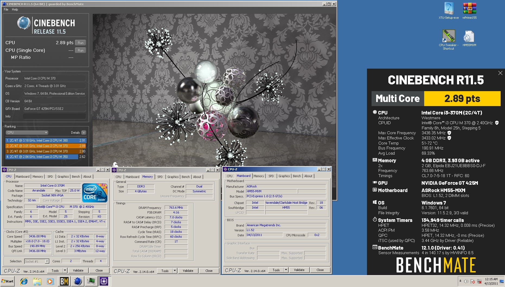Viewport: 505px width, 287px height.
Task: Open the File menu in Cinebench
Action: [6, 9]
